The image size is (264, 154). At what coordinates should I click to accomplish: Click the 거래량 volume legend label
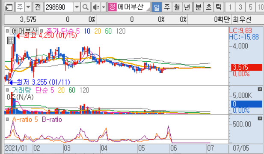[21, 90]
